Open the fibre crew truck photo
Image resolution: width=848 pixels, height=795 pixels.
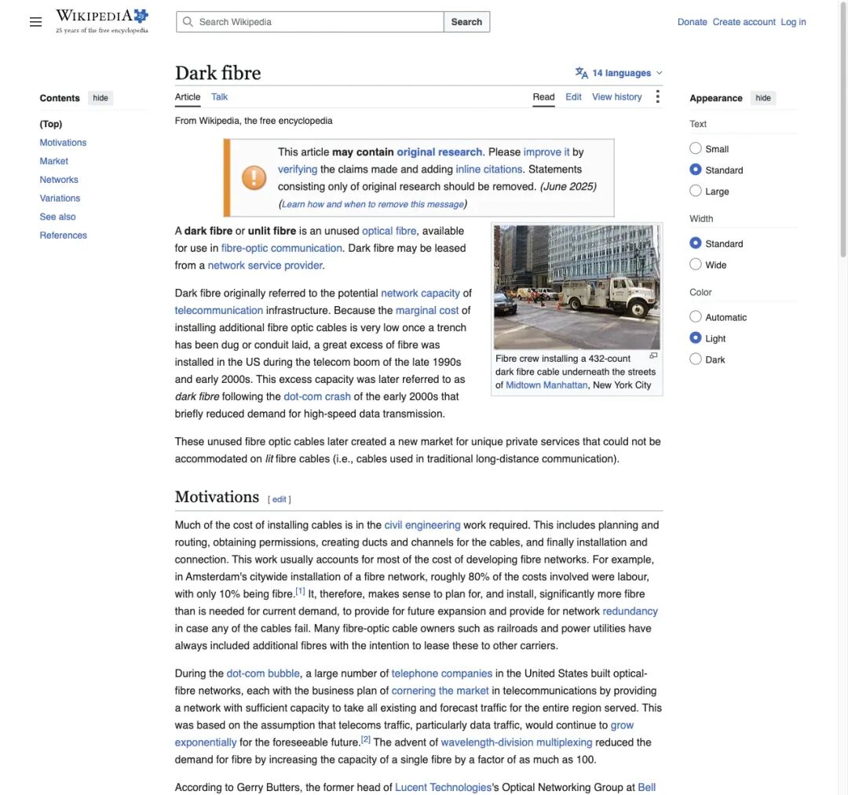(576, 287)
